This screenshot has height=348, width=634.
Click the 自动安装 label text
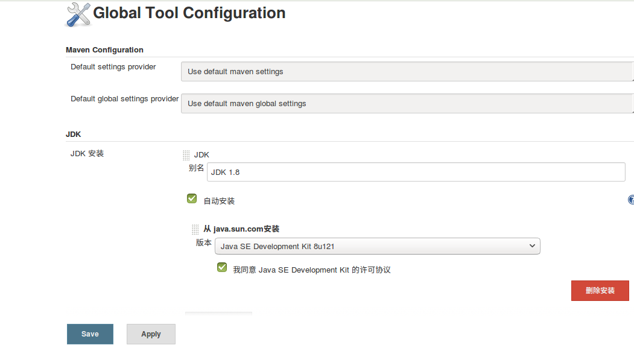[219, 201]
